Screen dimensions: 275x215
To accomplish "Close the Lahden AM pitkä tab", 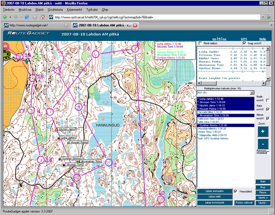I will [x=135, y=25].
